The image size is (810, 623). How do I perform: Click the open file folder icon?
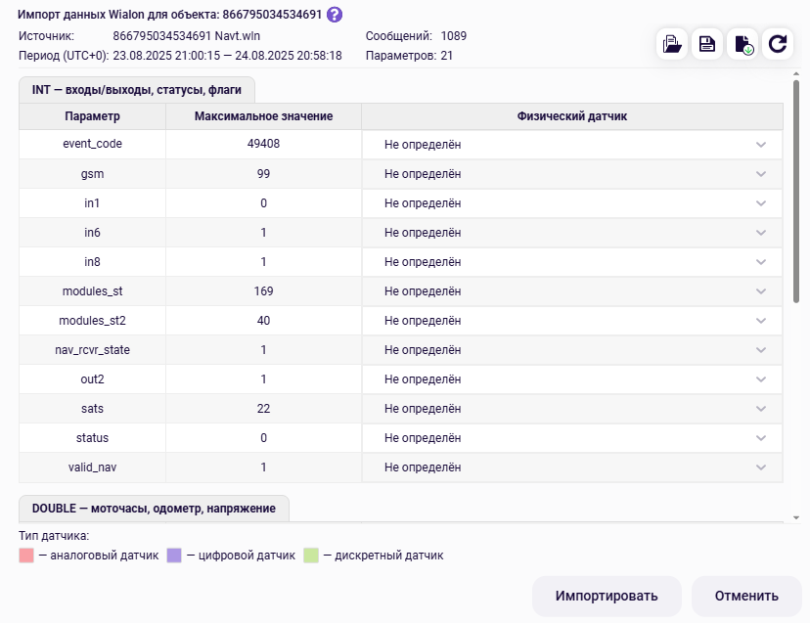click(672, 44)
